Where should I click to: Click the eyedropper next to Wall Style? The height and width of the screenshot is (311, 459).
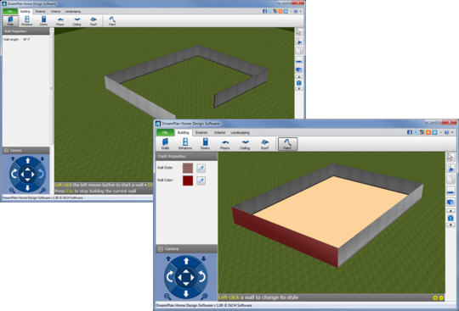(x=201, y=168)
